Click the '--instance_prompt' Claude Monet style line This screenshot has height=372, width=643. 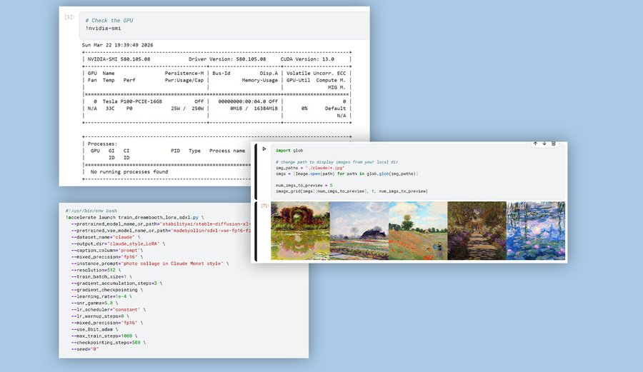(x=150, y=263)
